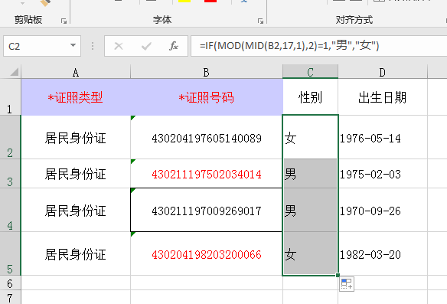Select row 6 header
The width and height of the screenshot is (447, 304).
[10, 283]
